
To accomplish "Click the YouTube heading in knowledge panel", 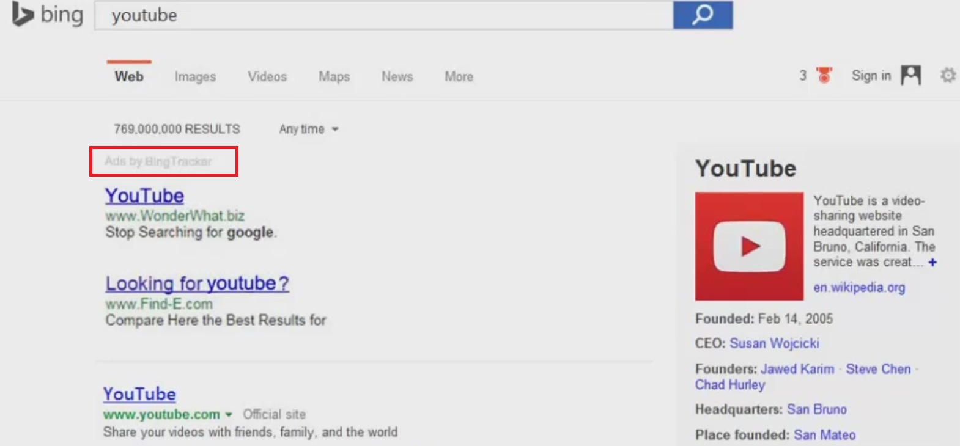I will [746, 169].
